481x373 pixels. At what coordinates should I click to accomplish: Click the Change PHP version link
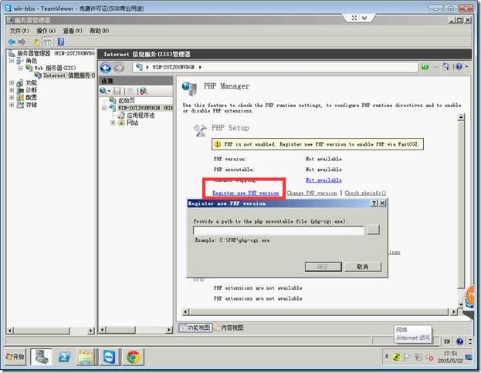312,193
